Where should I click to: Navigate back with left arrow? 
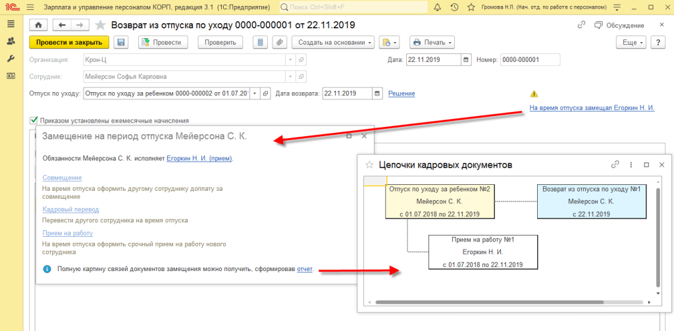tap(62, 25)
